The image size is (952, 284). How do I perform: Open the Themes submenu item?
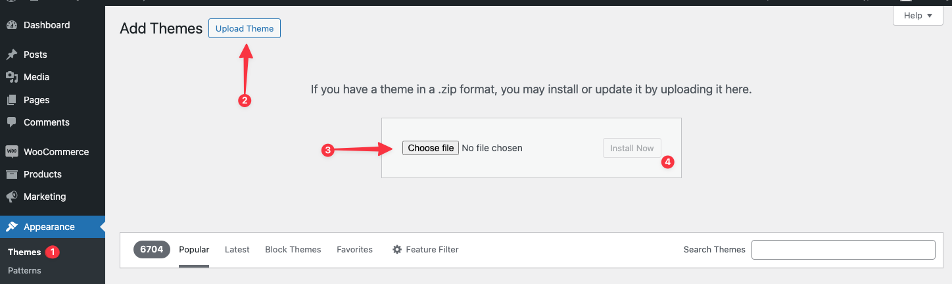pos(24,252)
